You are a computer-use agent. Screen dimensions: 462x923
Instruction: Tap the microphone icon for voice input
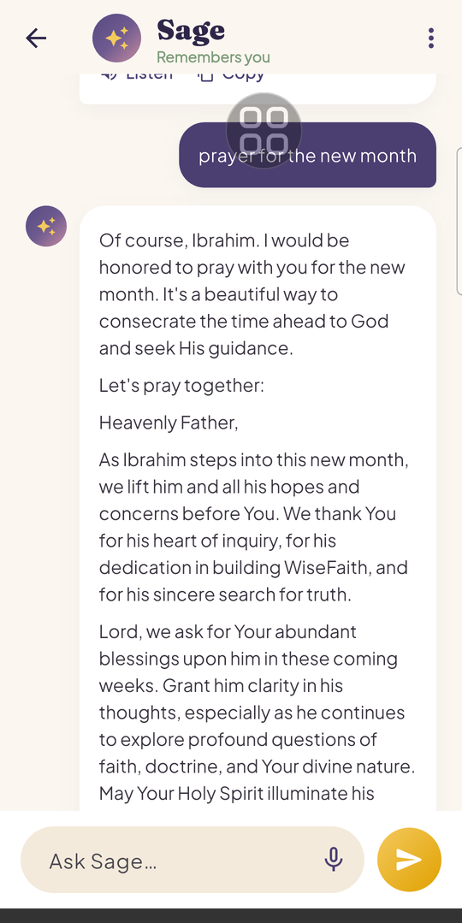pos(333,860)
